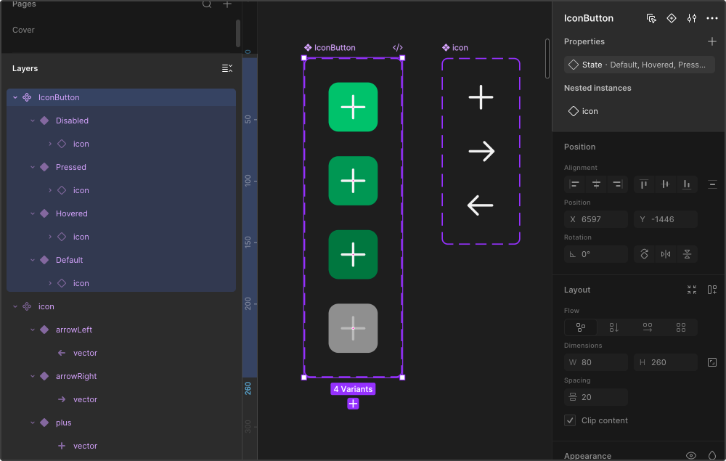Click the spacing field 20
This screenshot has width=726, height=461.
596,397
